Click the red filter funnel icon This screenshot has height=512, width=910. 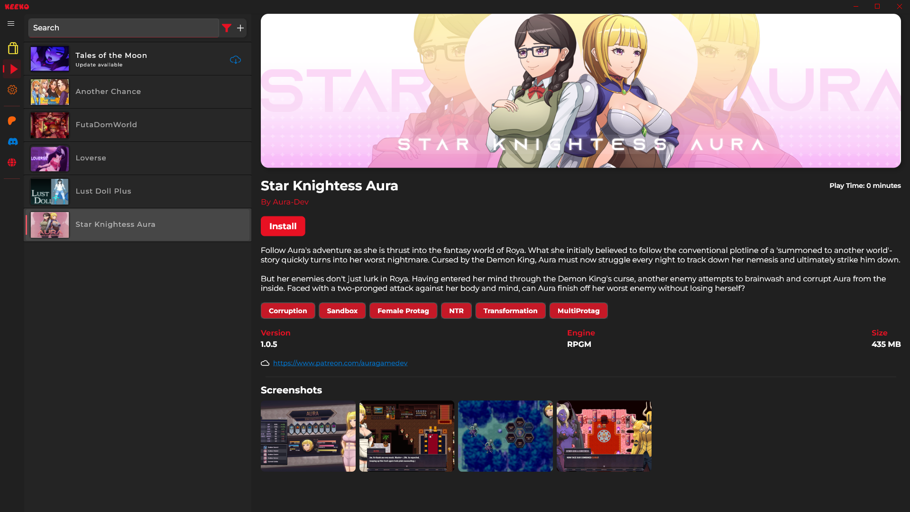click(227, 28)
